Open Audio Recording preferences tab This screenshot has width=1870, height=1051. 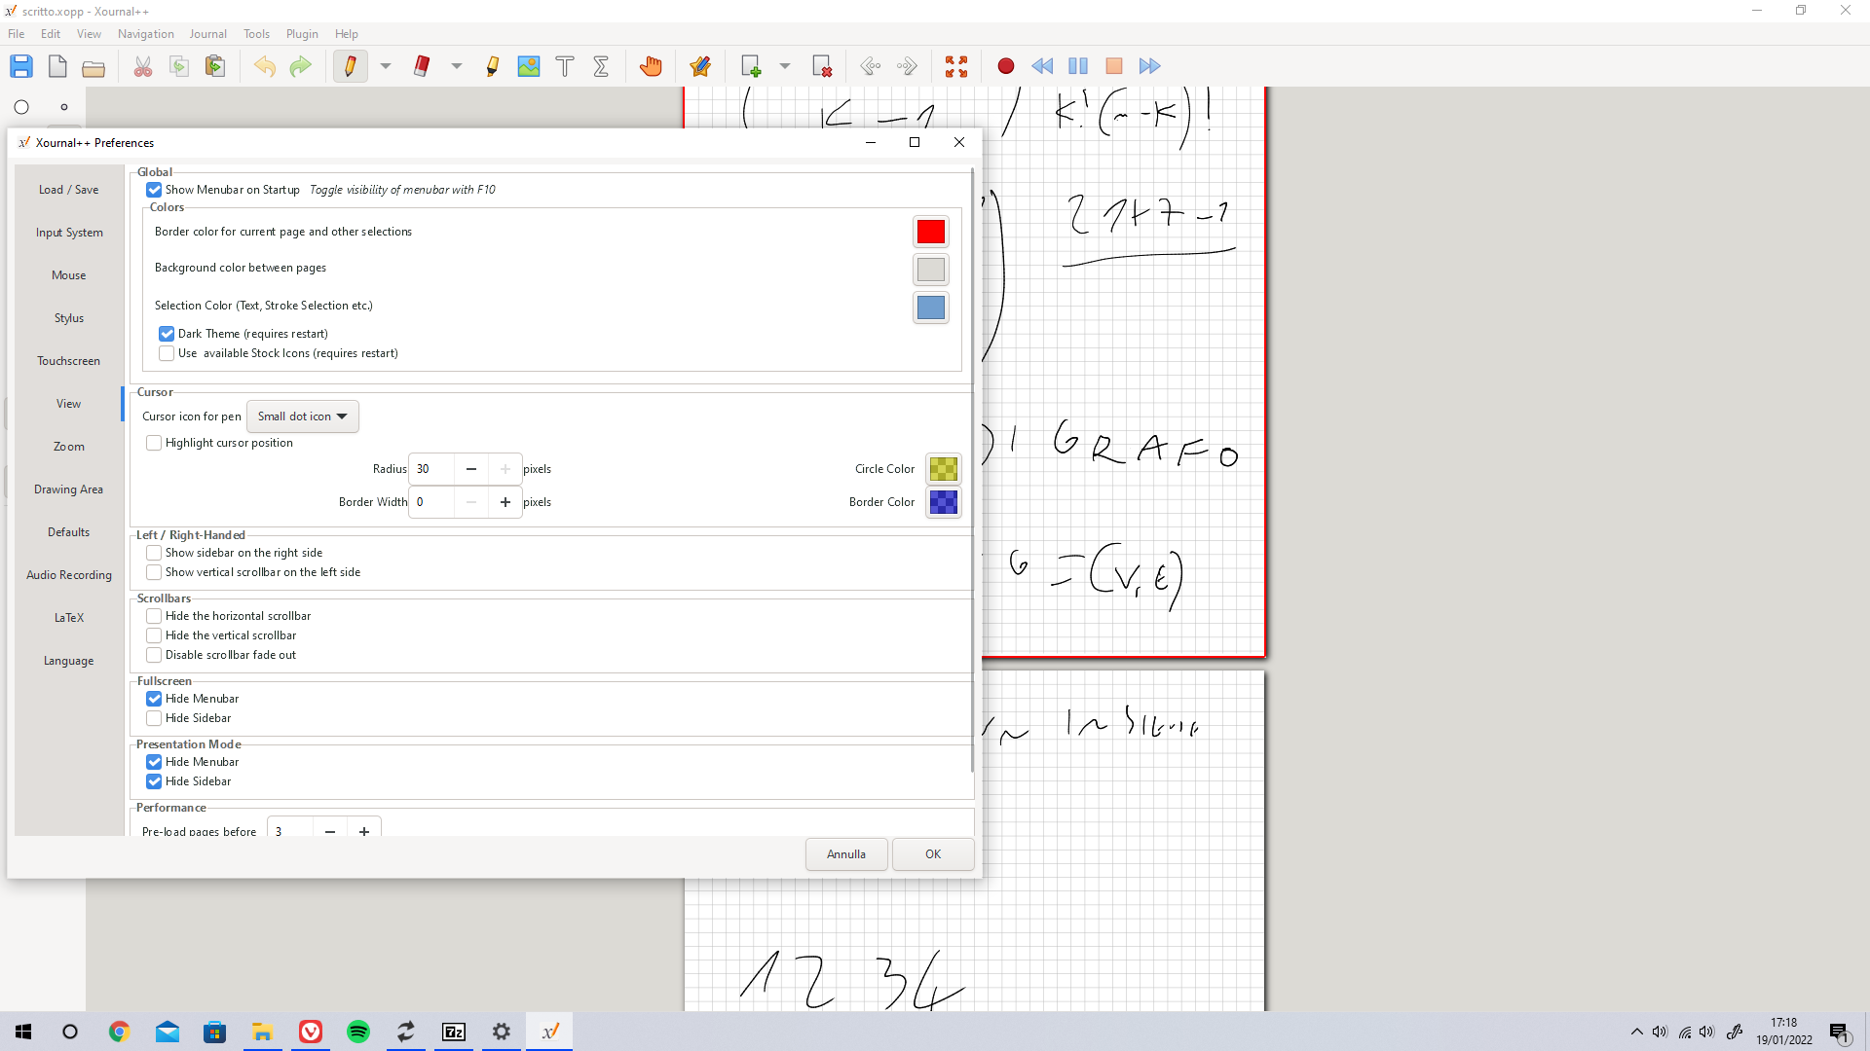click(x=69, y=575)
